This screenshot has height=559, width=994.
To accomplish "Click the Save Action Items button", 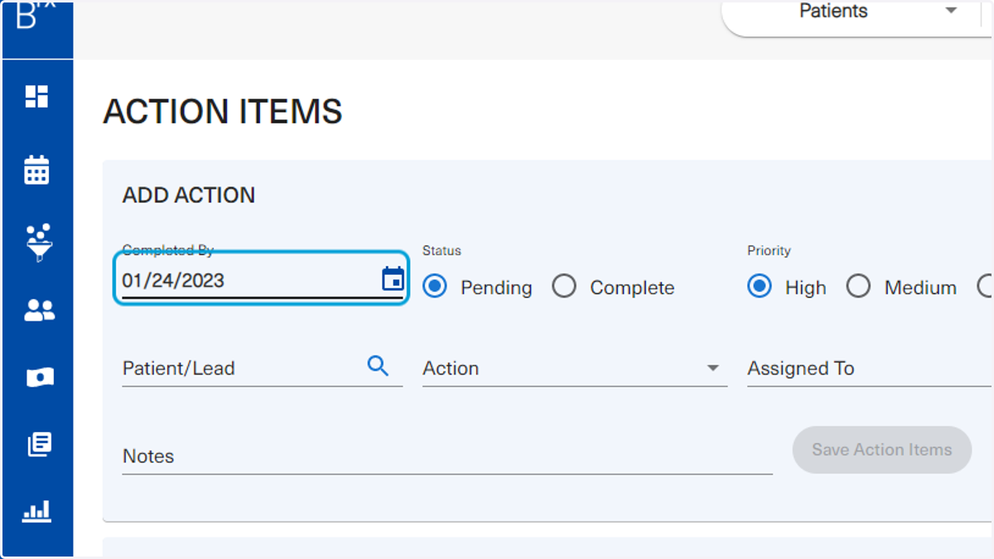I will (882, 450).
